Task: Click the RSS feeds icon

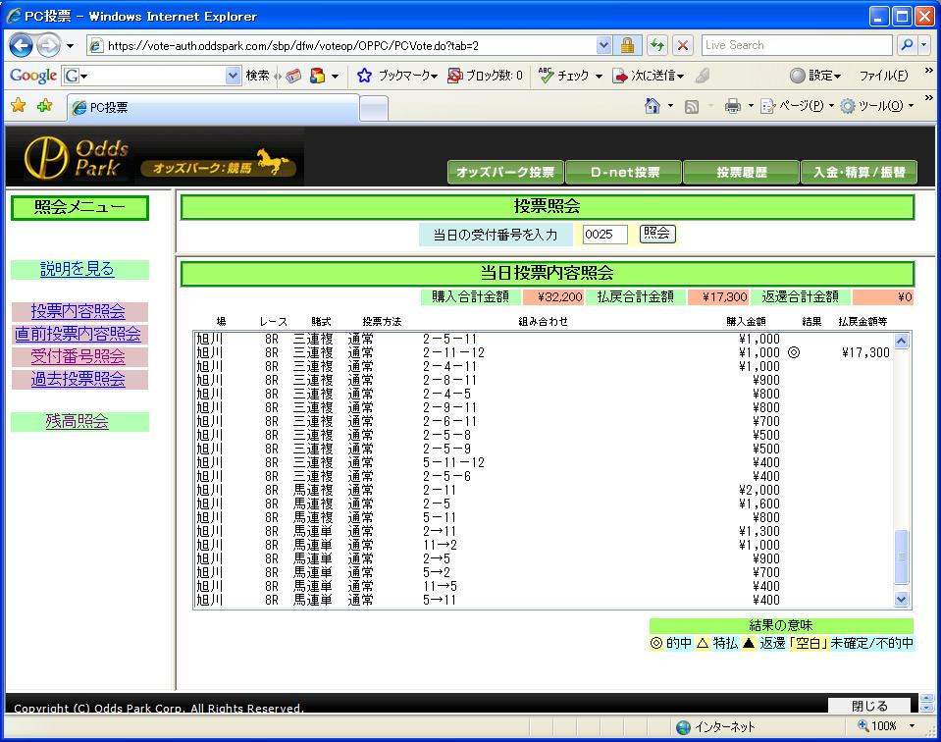Action: [692, 107]
